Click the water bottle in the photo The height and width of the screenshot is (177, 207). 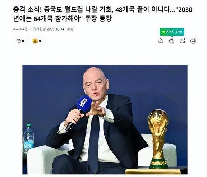pyautogui.click(x=28, y=139)
